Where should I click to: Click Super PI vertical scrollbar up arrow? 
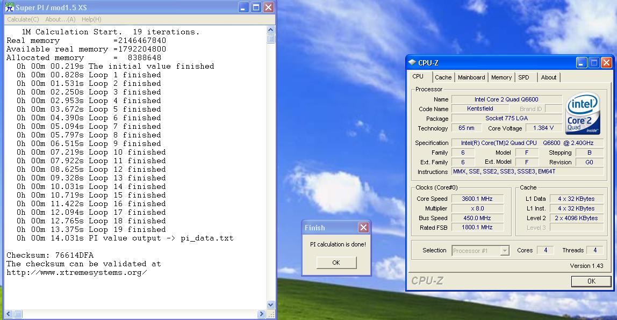271,30
